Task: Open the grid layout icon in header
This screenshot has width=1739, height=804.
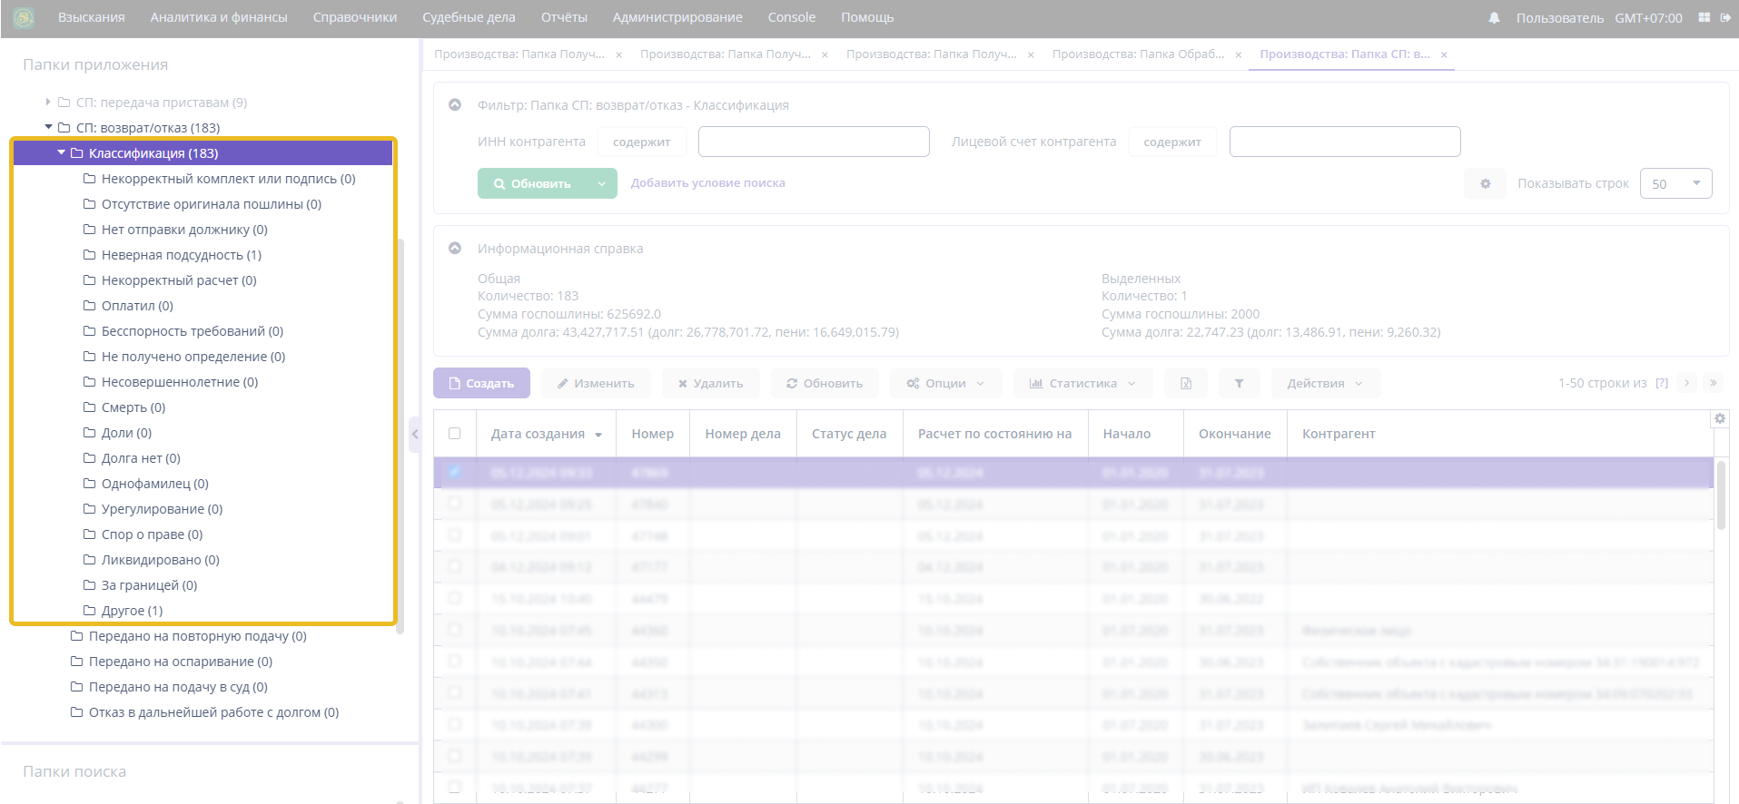Action: [1704, 17]
